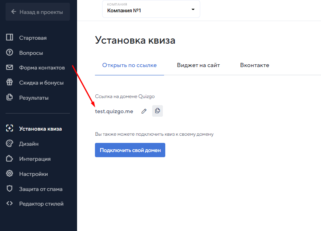Expand the Компания №1 dropdown arrow
Viewport: 321px width, 231px height.
[193, 10]
